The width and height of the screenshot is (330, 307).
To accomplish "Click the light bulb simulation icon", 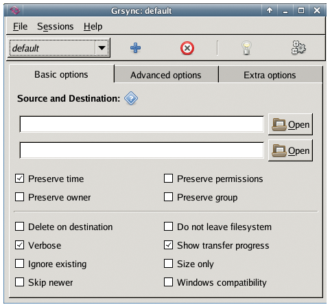I will coord(246,47).
